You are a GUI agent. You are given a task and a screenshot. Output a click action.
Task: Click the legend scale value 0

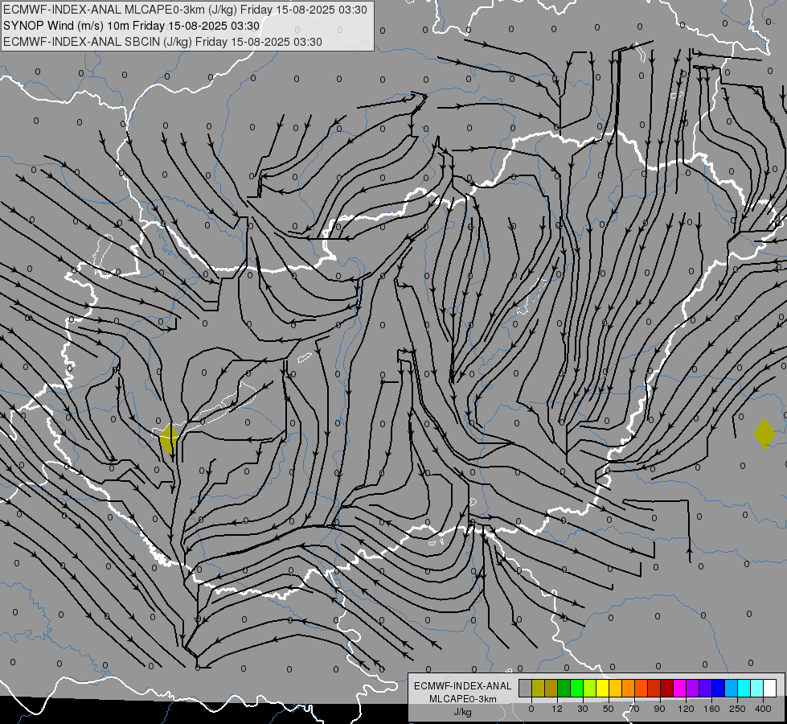(531, 709)
